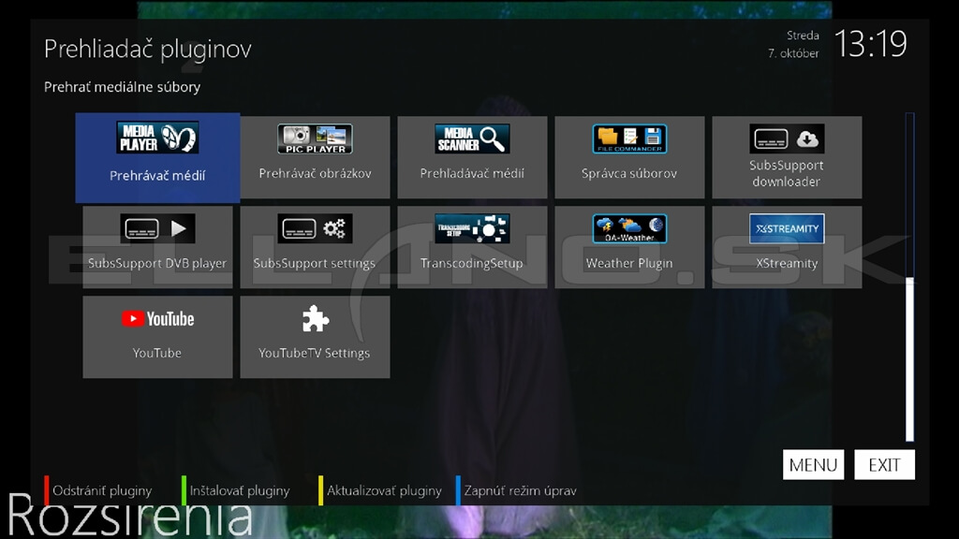Click the red color key marker
Screen dimensions: 959x539
(47, 490)
